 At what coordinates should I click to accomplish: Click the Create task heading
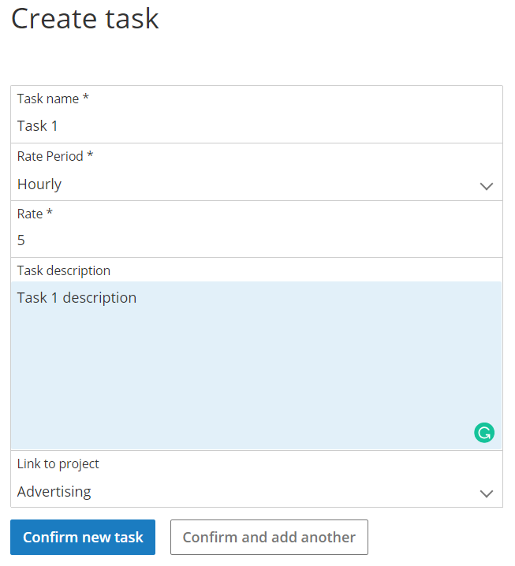point(85,18)
